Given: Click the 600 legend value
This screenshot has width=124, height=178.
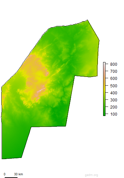Looking at the screenshot, I should point(114,79).
